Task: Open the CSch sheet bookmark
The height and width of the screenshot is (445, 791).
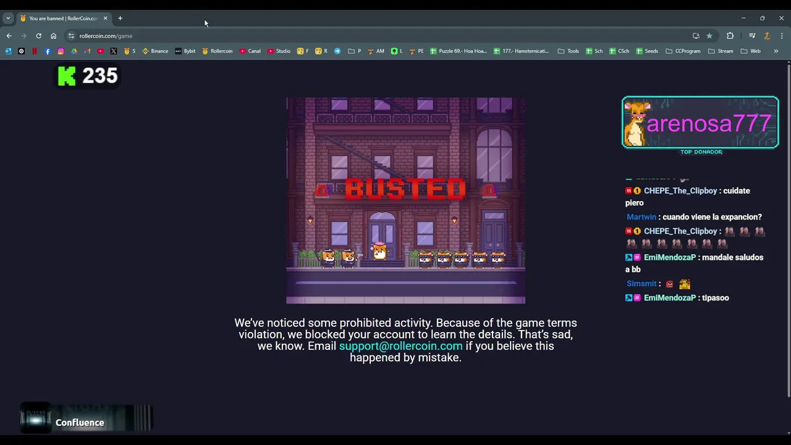Action: click(x=619, y=51)
